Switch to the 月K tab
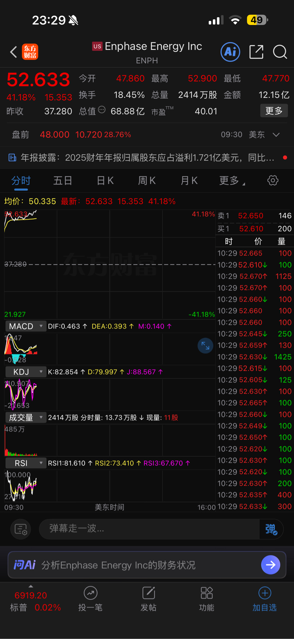The height and width of the screenshot is (639, 294). [189, 180]
